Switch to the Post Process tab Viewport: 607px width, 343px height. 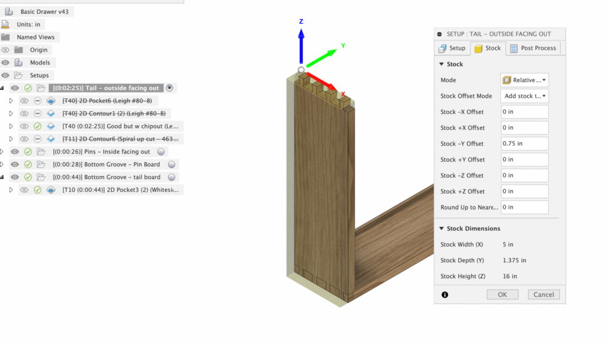tap(534, 48)
